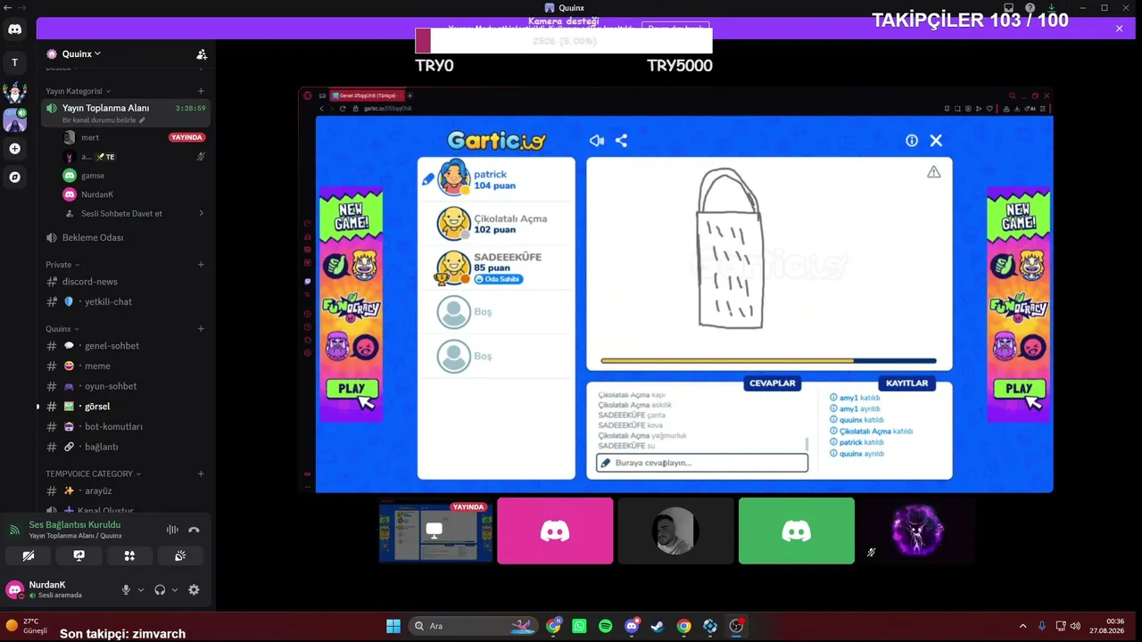Open the Discover servers compass icon
This screenshot has width=1142, height=642.
14,177
